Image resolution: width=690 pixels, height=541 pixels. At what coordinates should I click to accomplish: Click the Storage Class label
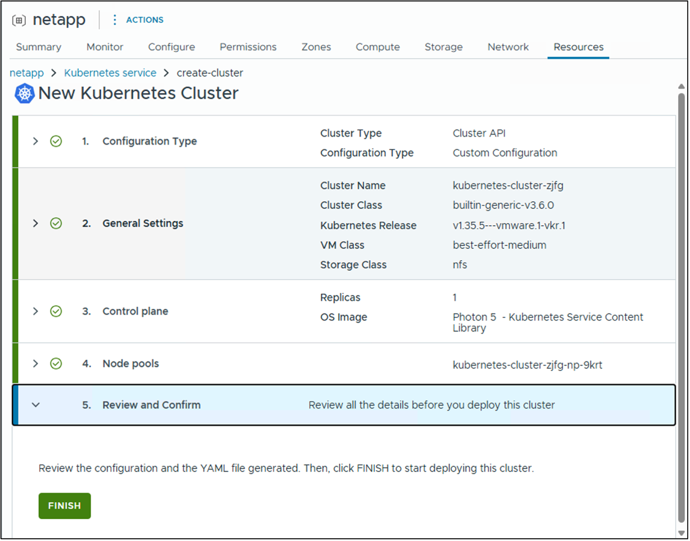coord(353,265)
